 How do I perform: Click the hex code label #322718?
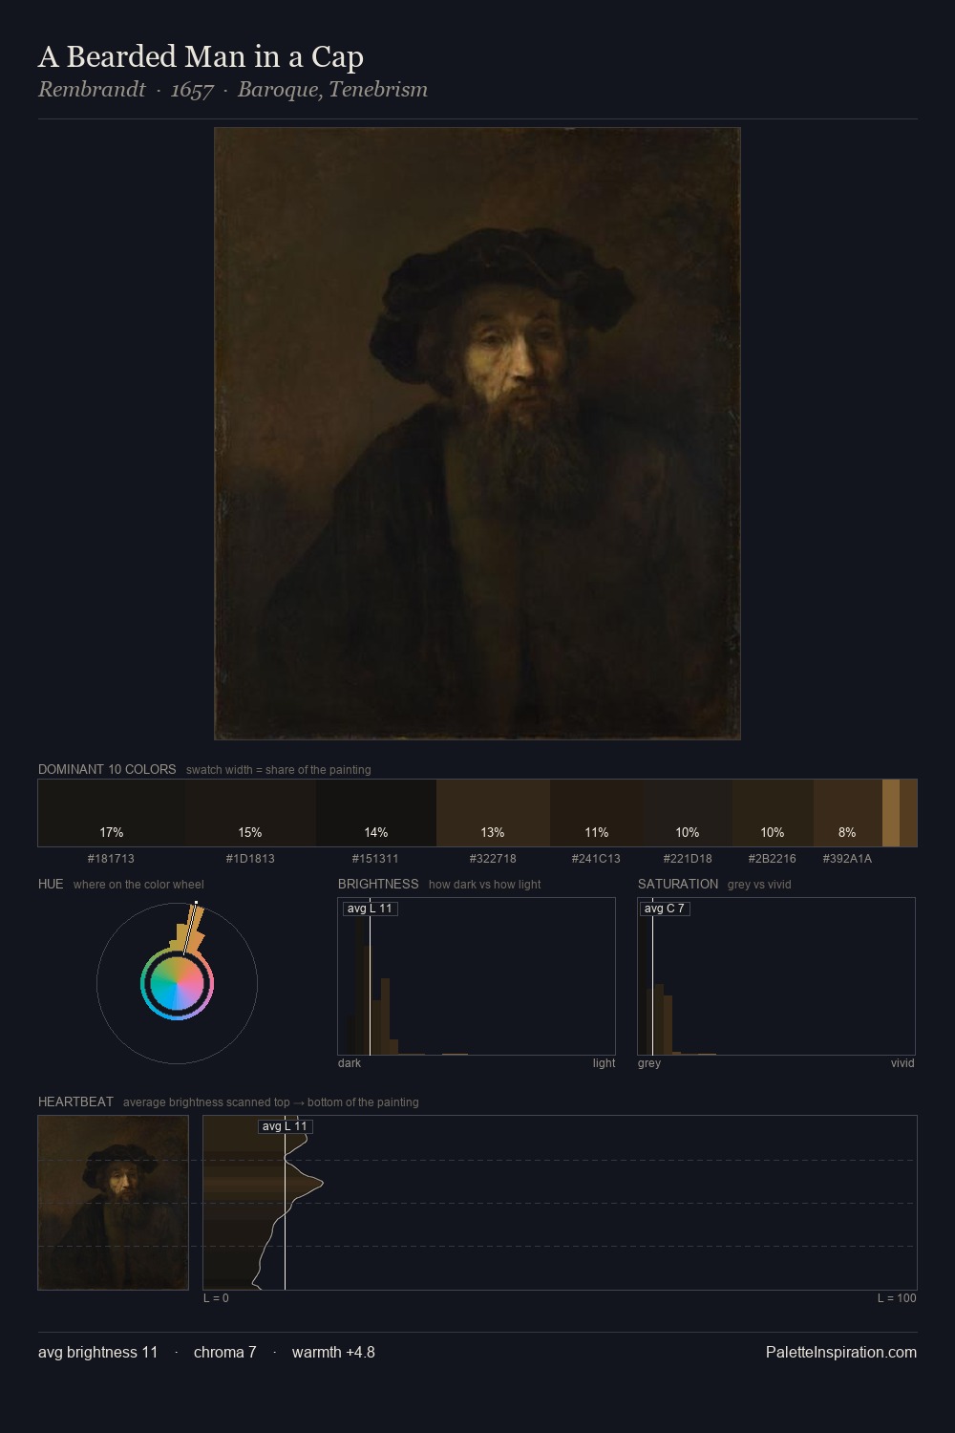[x=493, y=859]
